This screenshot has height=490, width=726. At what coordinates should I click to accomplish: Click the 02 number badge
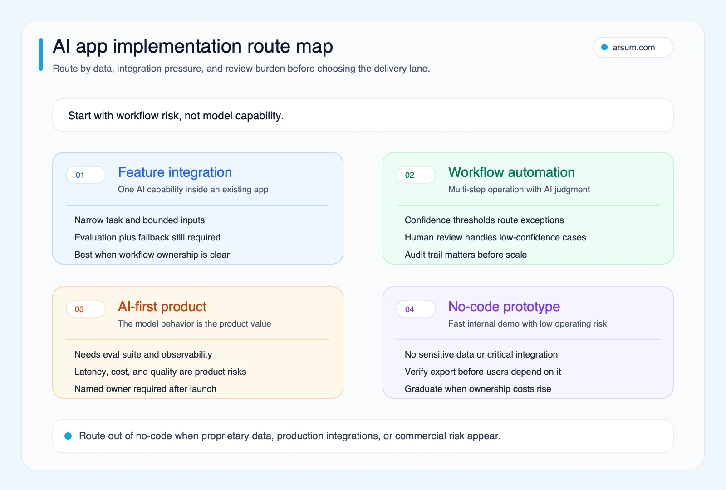416,175
